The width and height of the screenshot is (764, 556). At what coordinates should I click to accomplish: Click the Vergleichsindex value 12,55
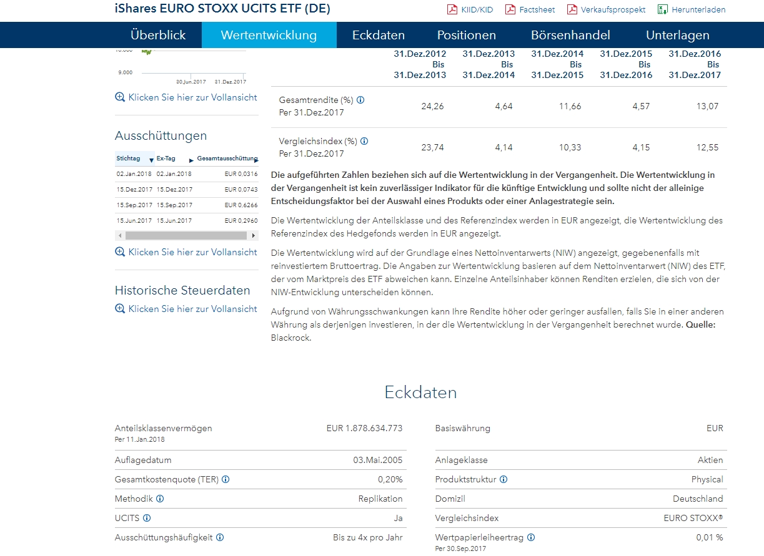(x=708, y=148)
